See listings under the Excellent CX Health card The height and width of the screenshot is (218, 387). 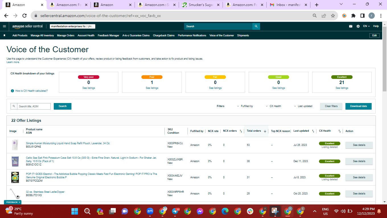click(342, 88)
